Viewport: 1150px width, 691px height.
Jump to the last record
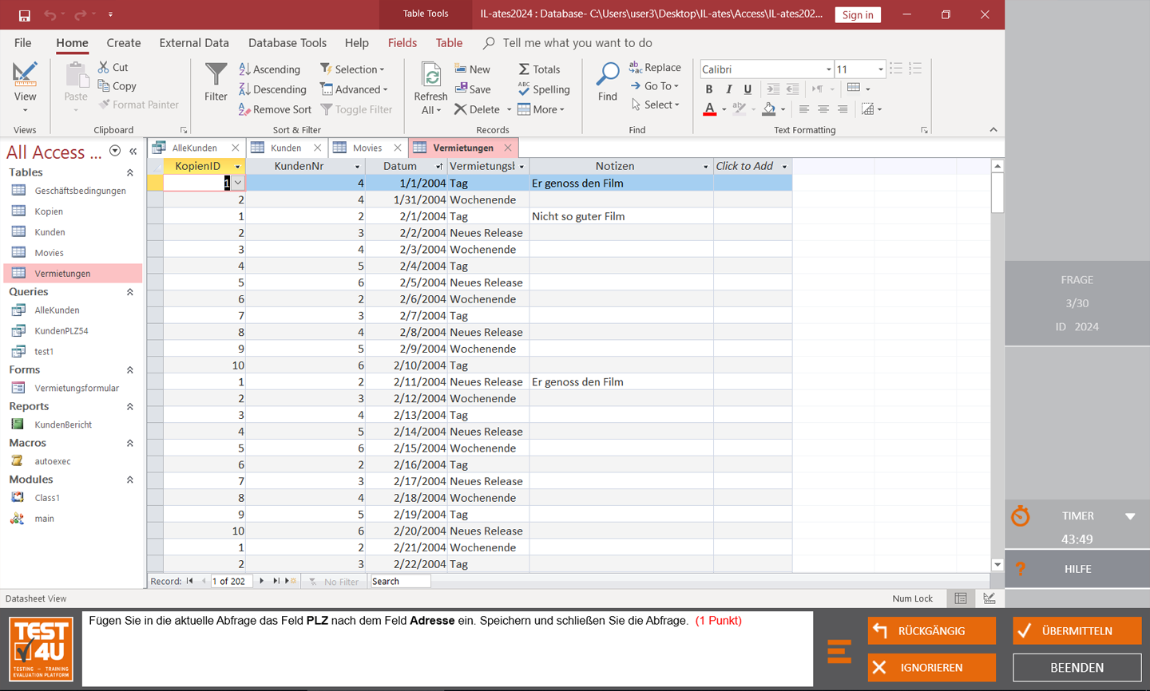point(276,581)
